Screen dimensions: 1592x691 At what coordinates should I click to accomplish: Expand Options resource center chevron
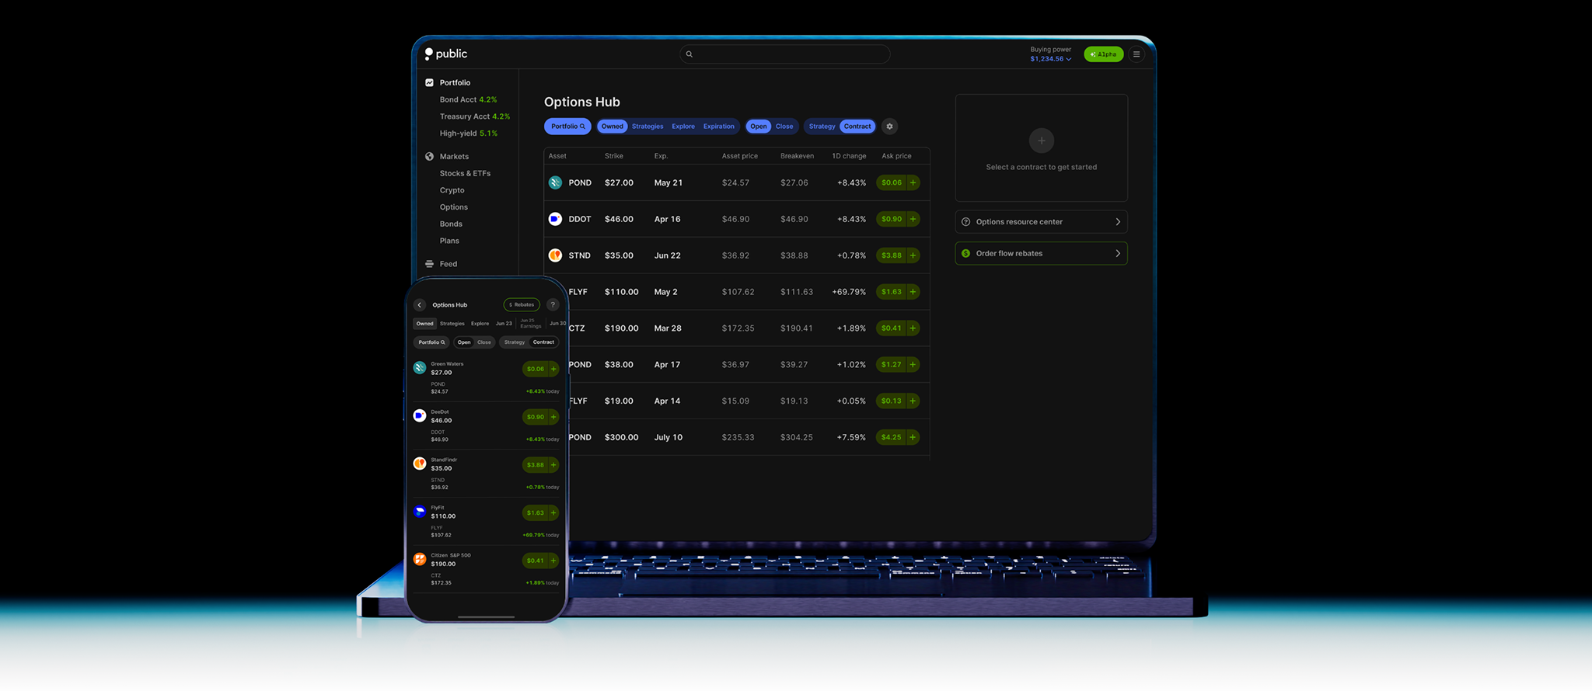(1118, 222)
